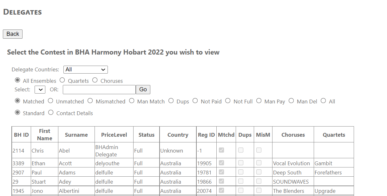Select the Man Pay radio button
Image resolution: width=387 pixels, height=196 pixels.
[x=259, y=101]
